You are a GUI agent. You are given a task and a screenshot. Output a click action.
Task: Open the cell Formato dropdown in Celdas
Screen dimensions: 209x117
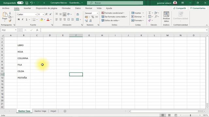coord(137,20)
